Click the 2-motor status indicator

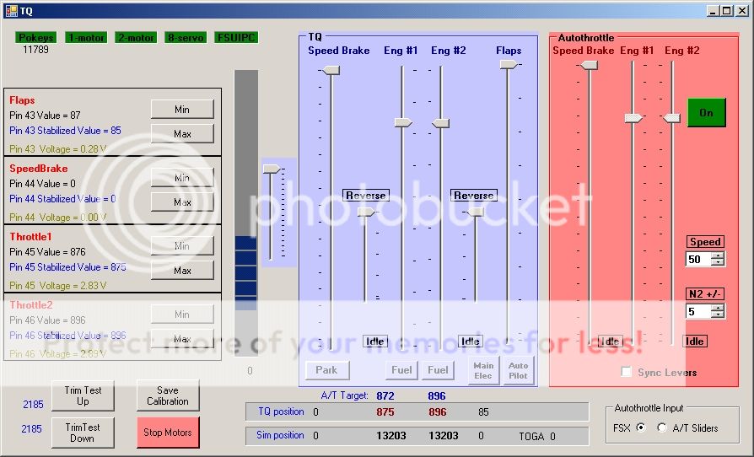point(136,38)
